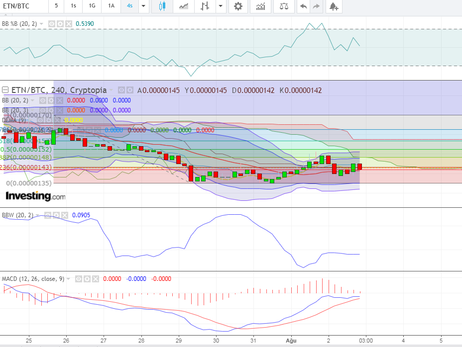This screenshot has width=462, height=347.
Task: Collapse the ETN/BTC main chart legend
Action: click(x=5, y=90)
